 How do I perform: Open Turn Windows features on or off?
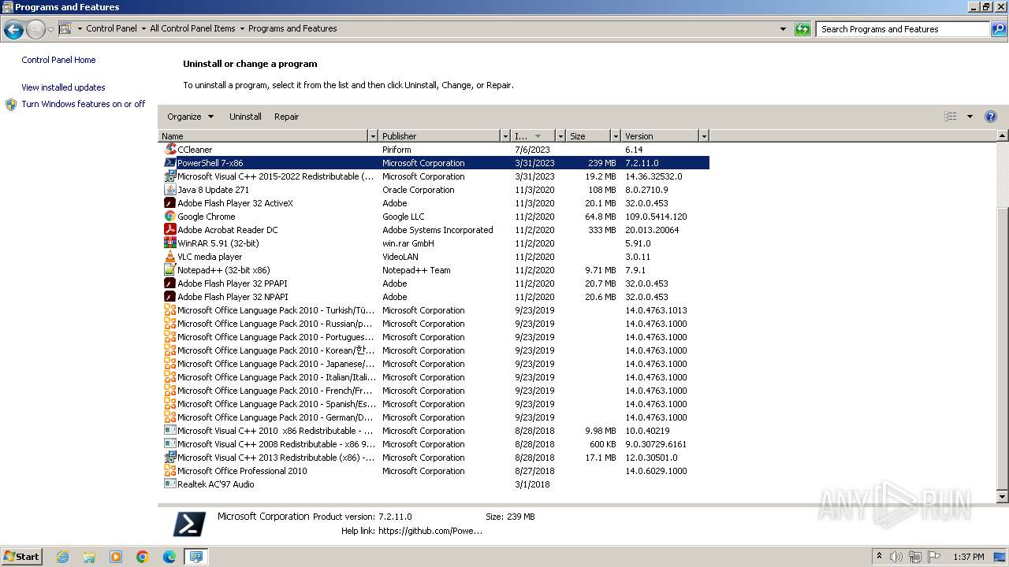83,104
